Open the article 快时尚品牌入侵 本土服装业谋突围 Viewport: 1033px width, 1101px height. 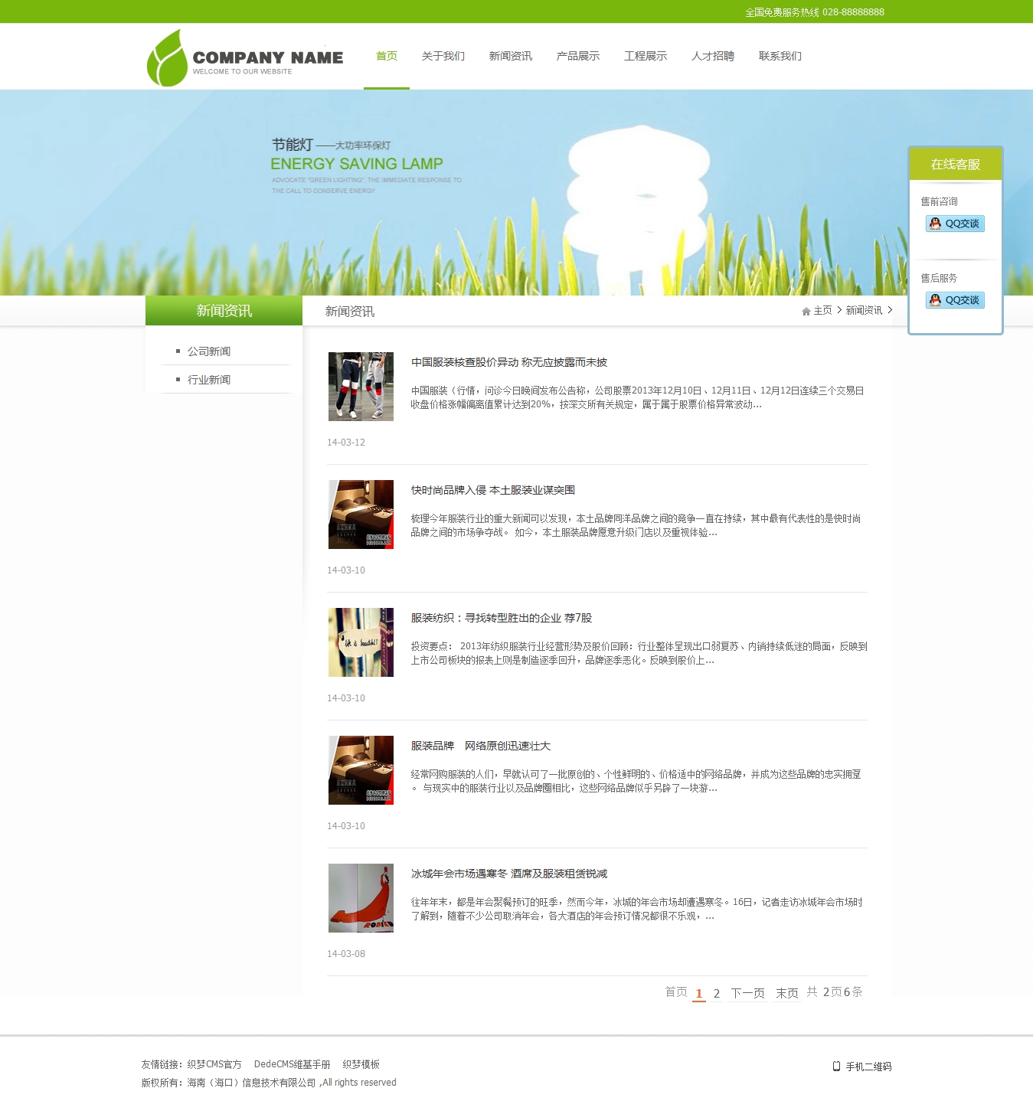492,490
